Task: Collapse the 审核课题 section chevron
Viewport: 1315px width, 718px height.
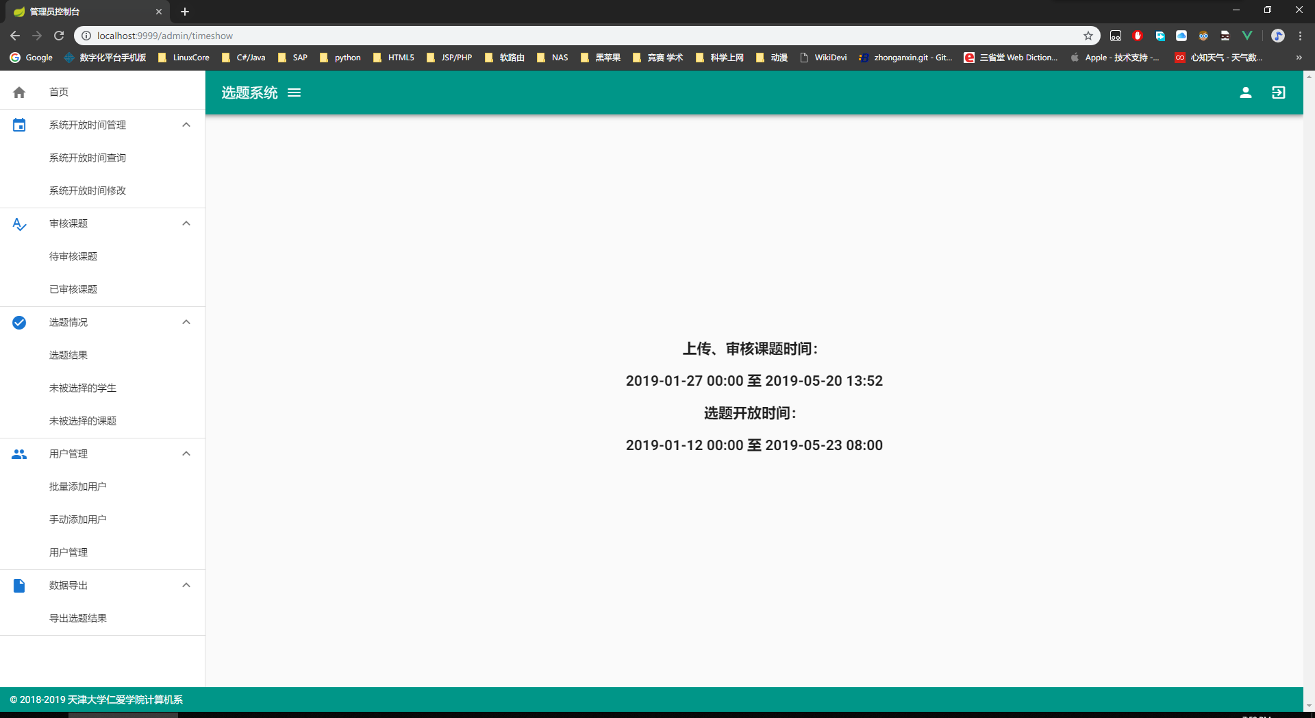Action: pos(186,223)
